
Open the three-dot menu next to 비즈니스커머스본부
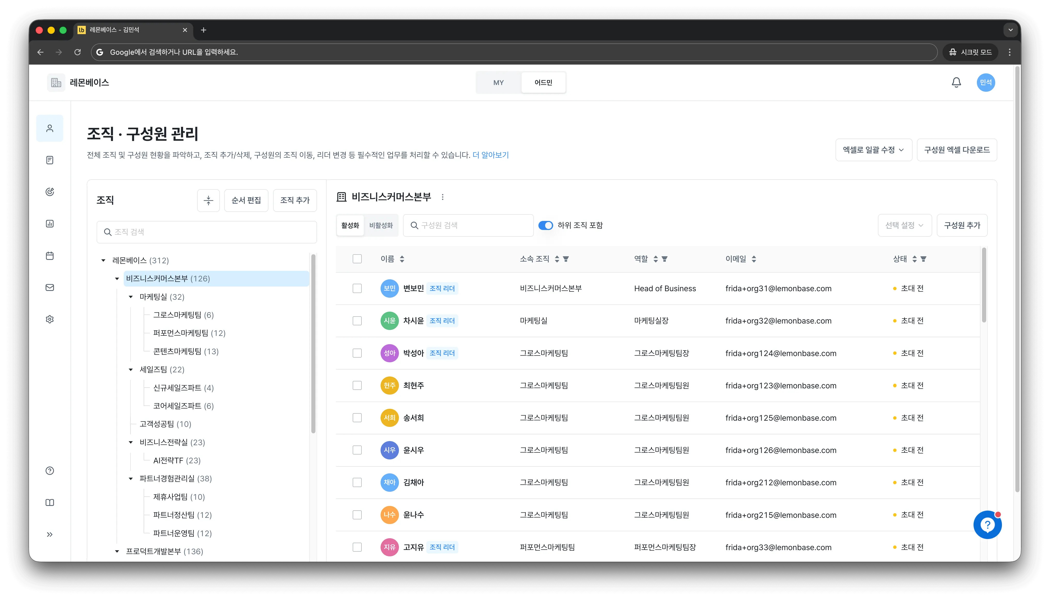click(442, 197)
